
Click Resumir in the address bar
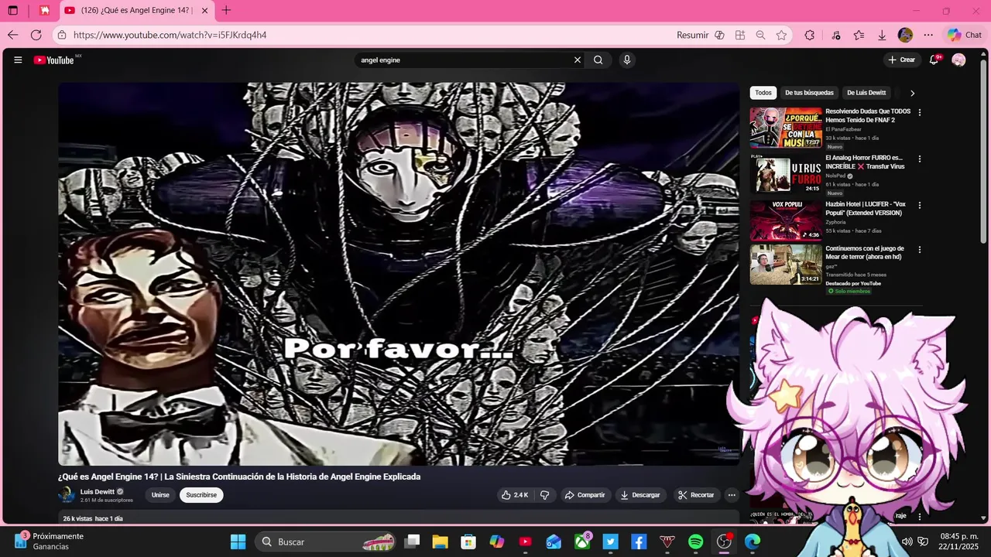click(x=692, y=35)
